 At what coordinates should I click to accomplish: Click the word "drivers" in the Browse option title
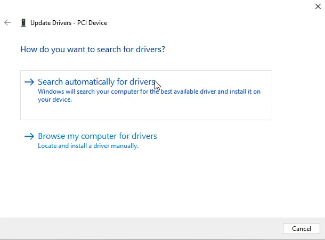coord(143,136)
